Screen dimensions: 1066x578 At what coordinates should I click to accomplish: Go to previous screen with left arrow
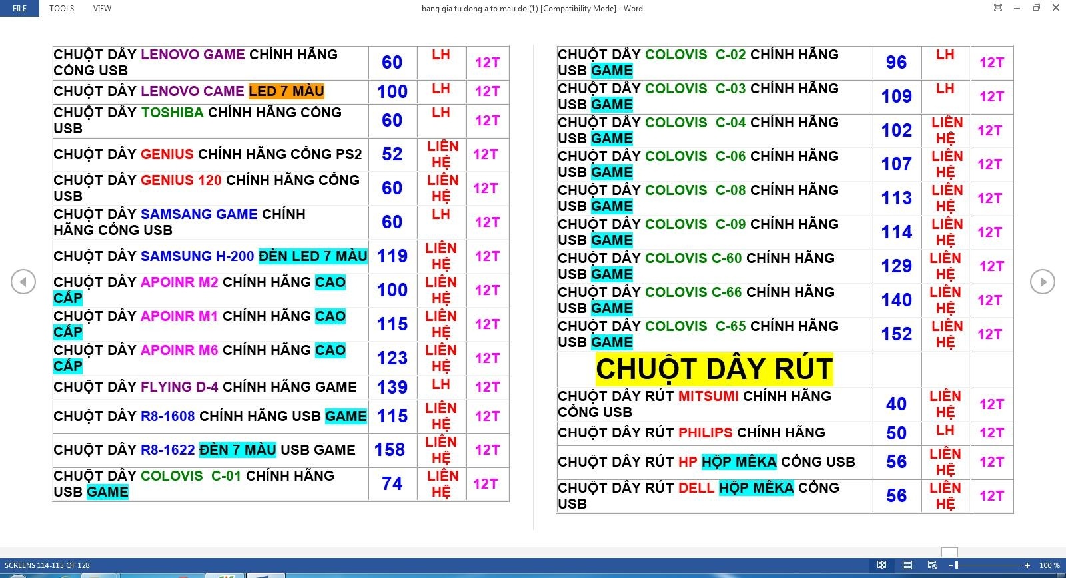point(23,282)
